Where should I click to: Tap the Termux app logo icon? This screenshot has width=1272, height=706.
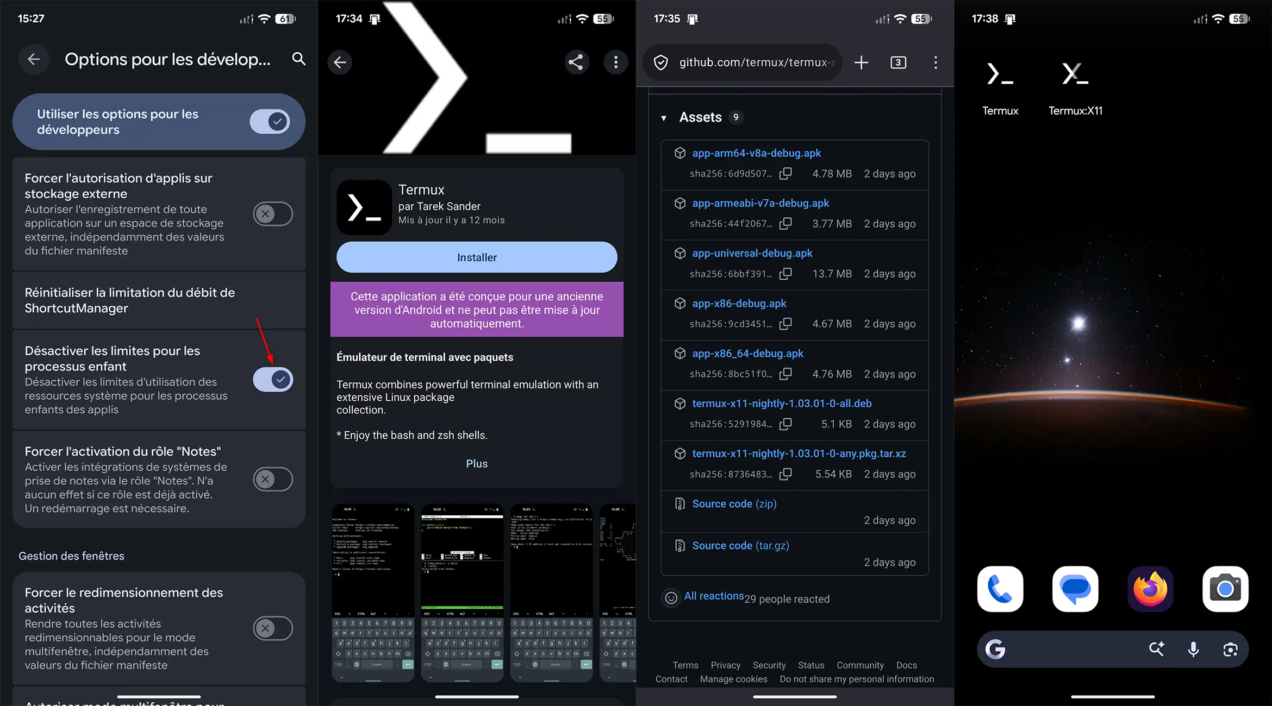tap(364, 207)
